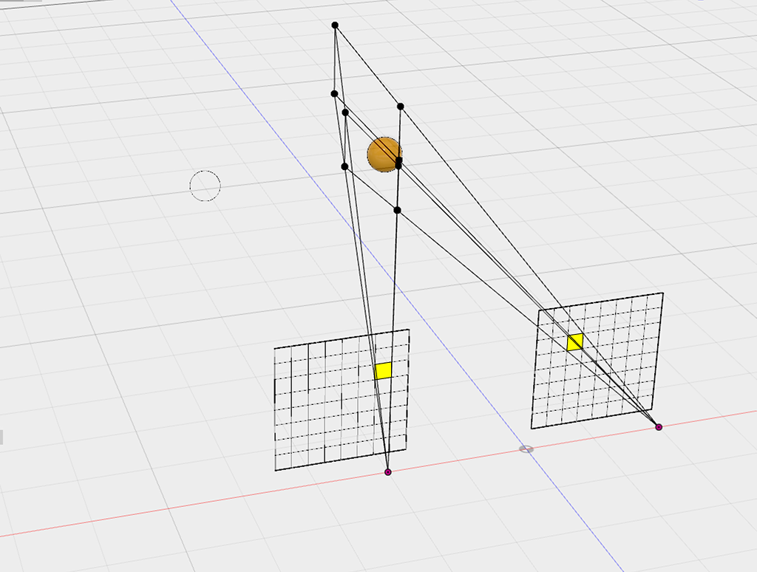
Task: Select the orange sphere object
Action: click(x=384, y=154)
